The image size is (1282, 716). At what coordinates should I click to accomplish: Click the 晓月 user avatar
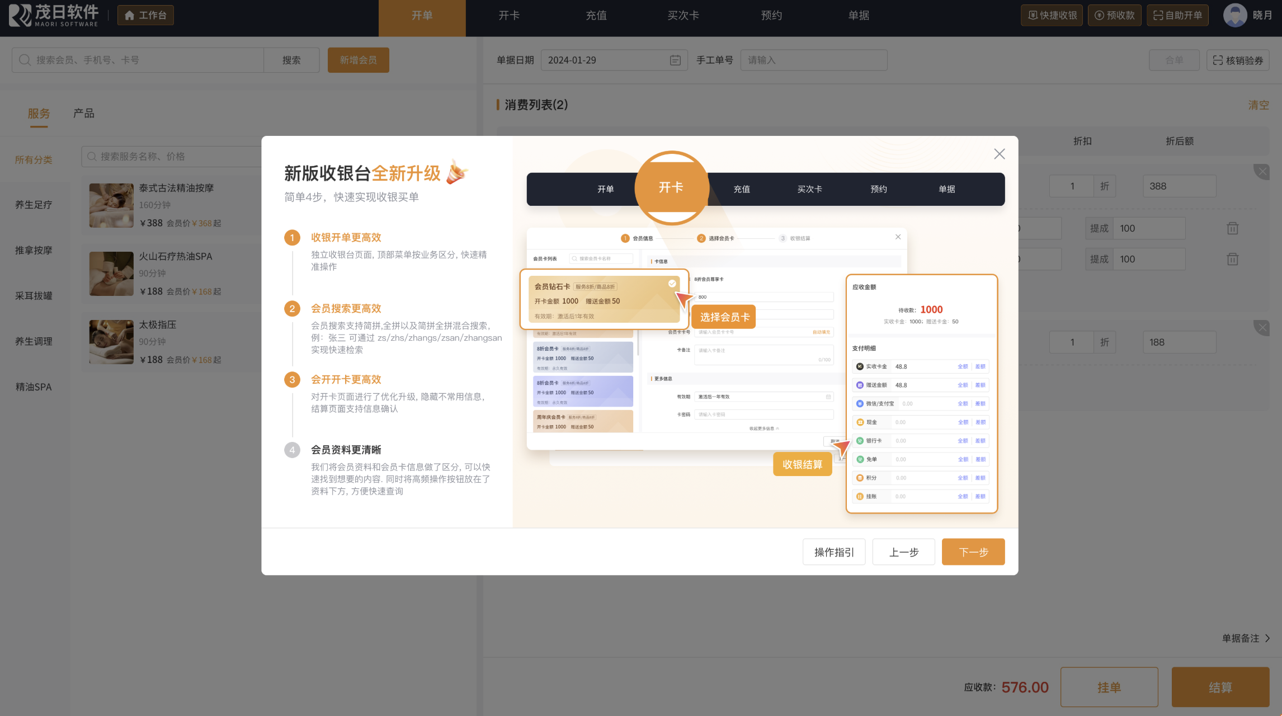(1235, 15)
